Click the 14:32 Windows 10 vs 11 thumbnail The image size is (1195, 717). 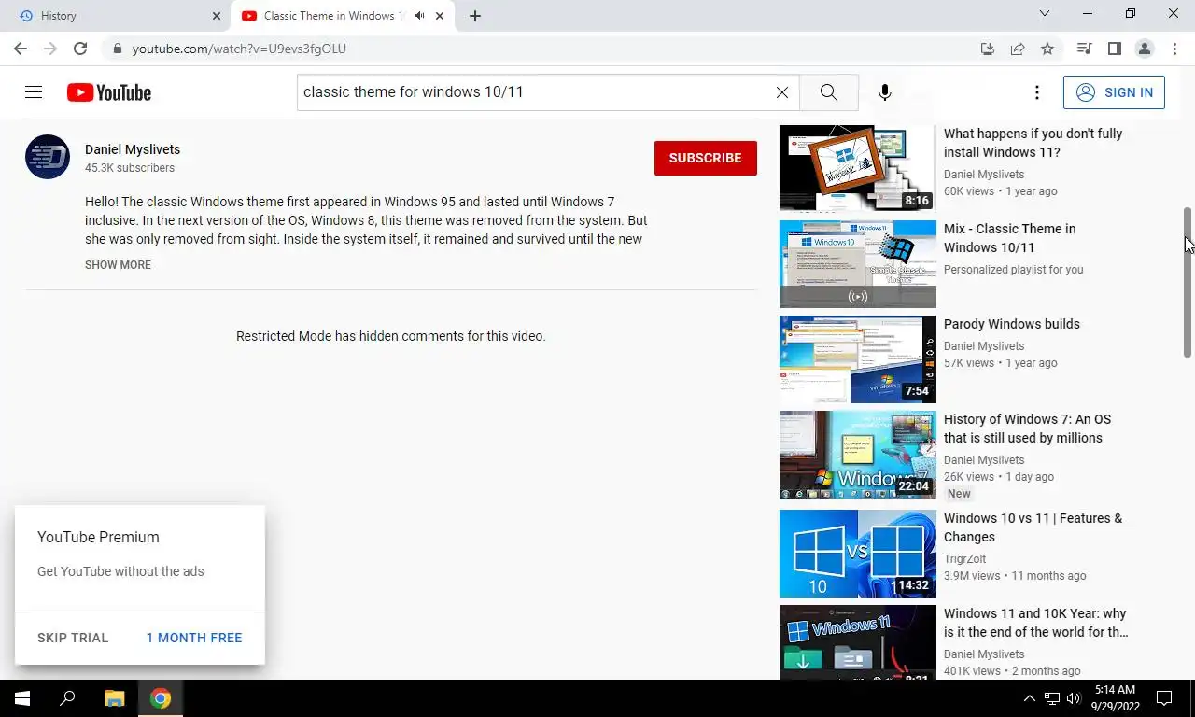pos(858,554)
